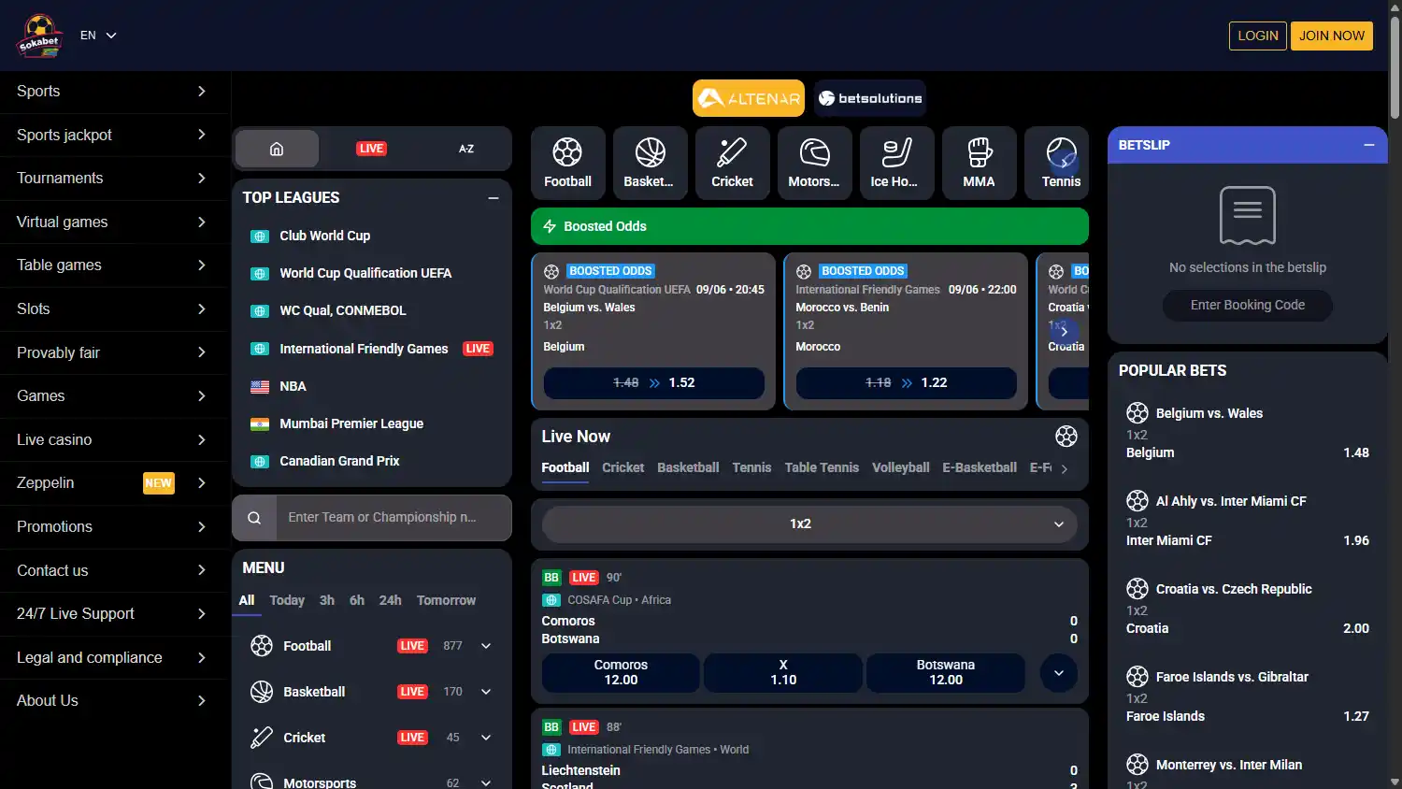This screenshot has height=789, width=1402.
Task: Open the Sokabet logo homepage
Action: [x=39, y=36]
